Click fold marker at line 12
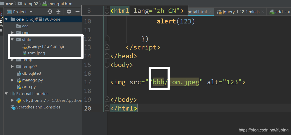This screenshot has height=135, width=291. click(107, 39)
